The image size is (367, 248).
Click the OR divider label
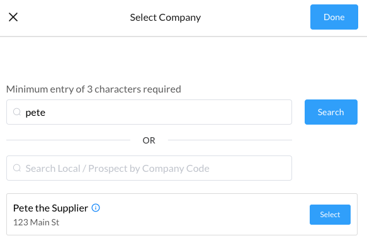click(149, 140)
